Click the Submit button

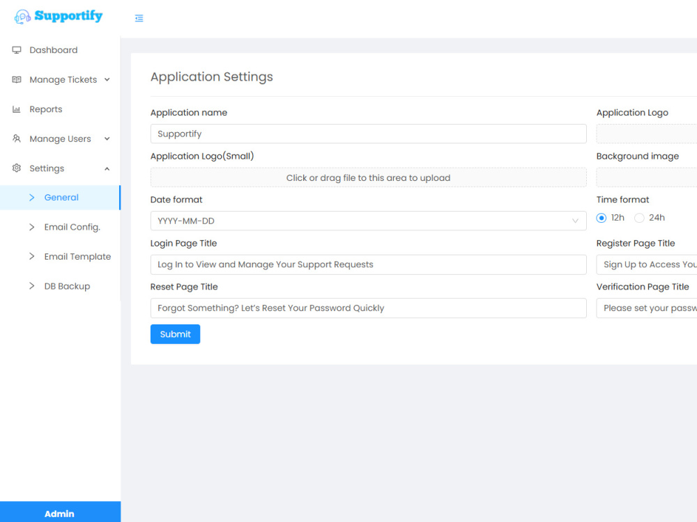coord(175,334)
